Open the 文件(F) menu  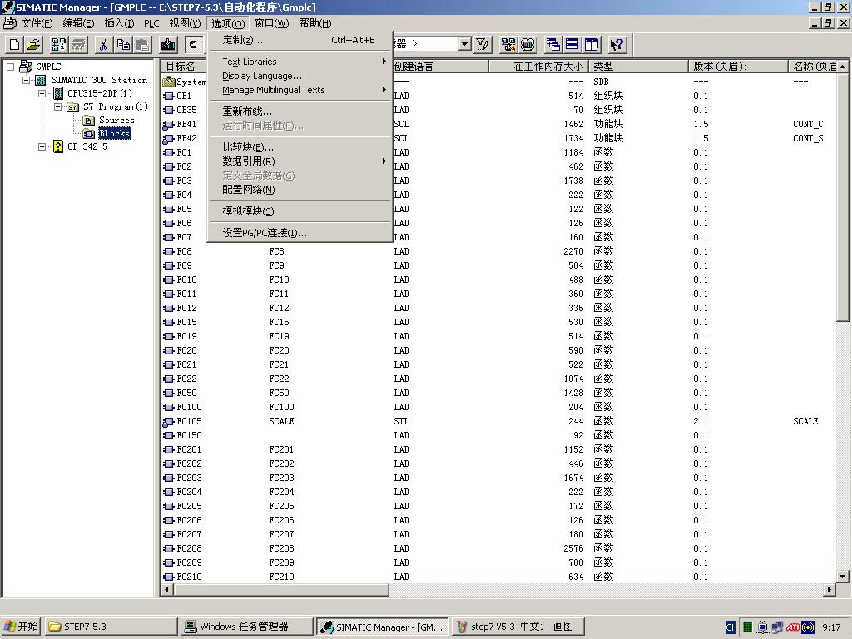37,23
